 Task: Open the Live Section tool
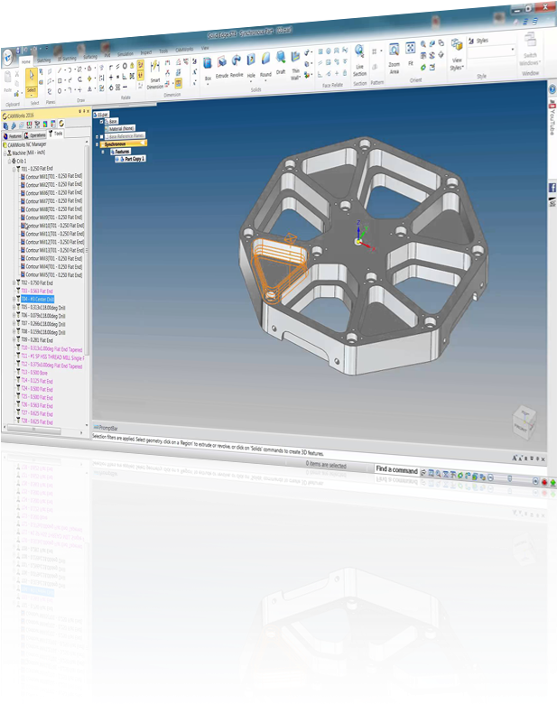[x=359, y=60]
